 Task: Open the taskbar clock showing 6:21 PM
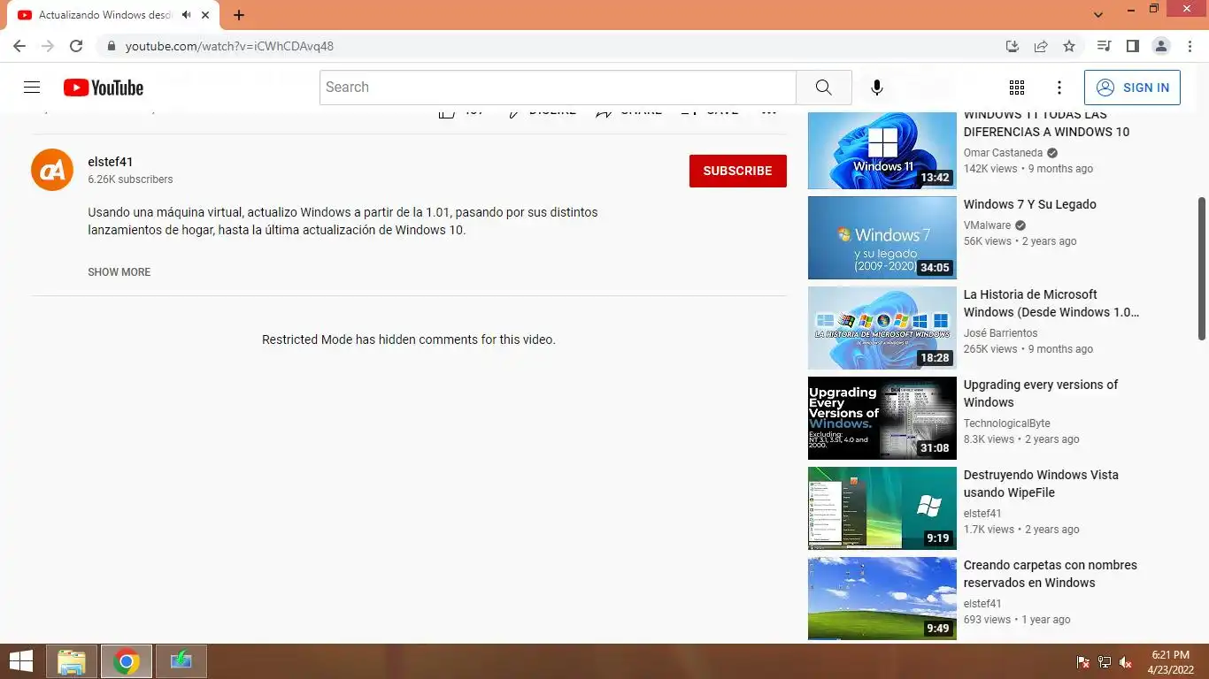(x=1170, y=661)
